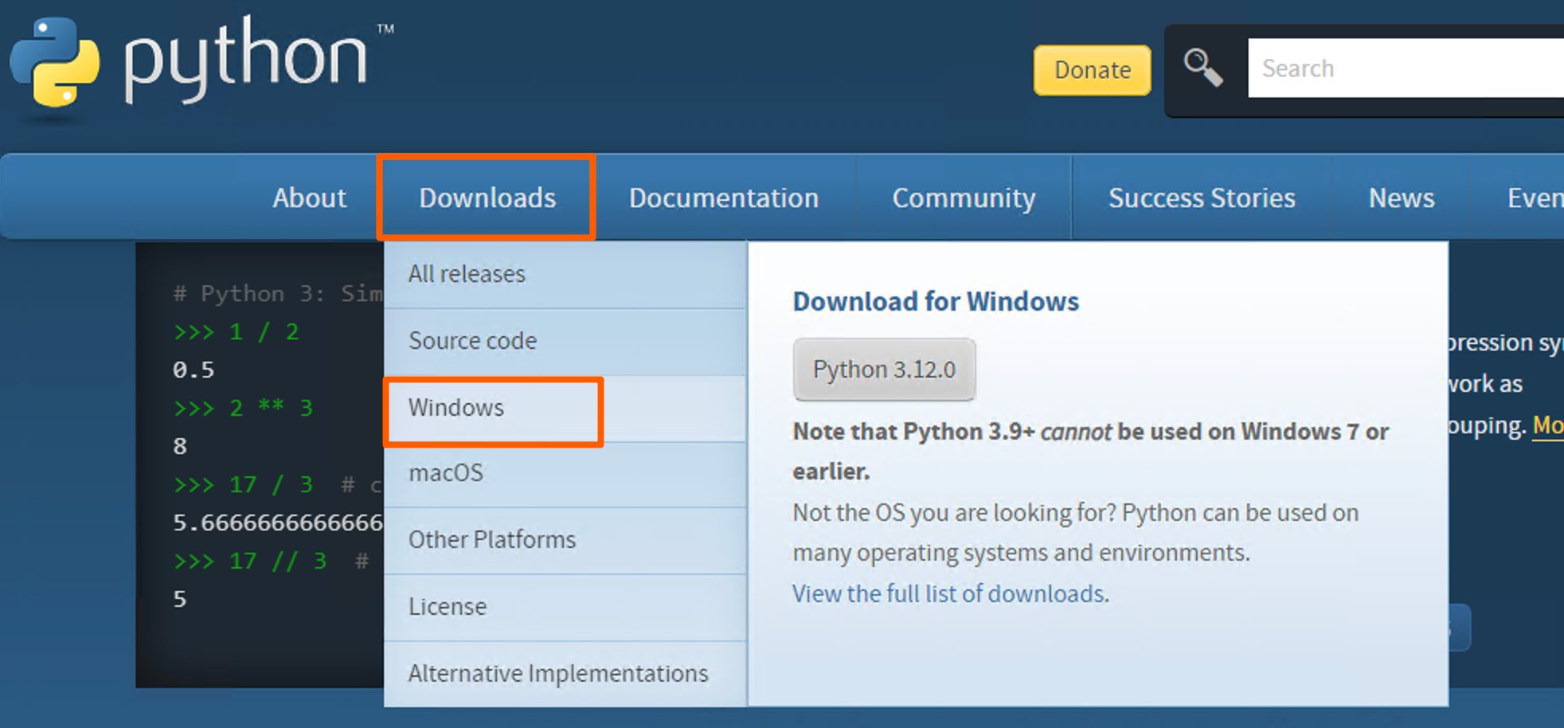Image resolution: width=1564 pixels, height=728 pixels.
Task: Open Alternative Implementations menu entry
Action: tap(558, 674)
